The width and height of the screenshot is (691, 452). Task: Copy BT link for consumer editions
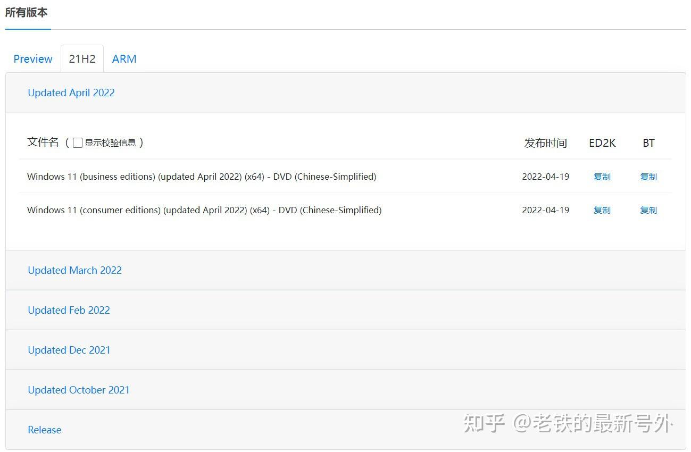tap(648, 210)
